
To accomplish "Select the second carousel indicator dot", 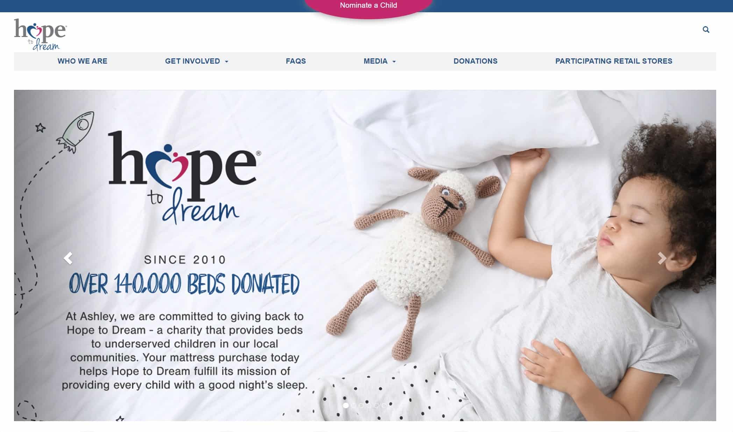I will pos(354,405).
